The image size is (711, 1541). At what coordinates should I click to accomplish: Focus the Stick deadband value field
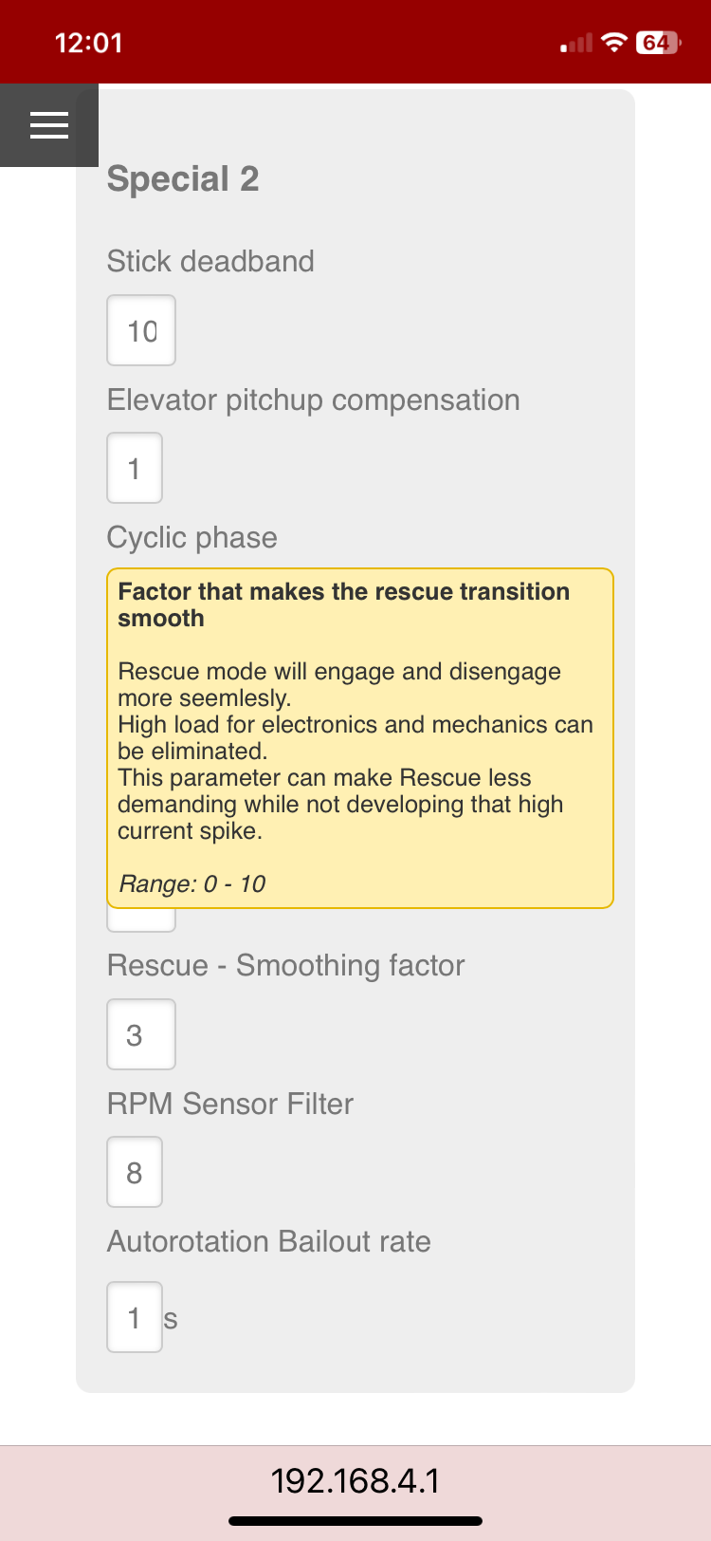coord(141,330)
